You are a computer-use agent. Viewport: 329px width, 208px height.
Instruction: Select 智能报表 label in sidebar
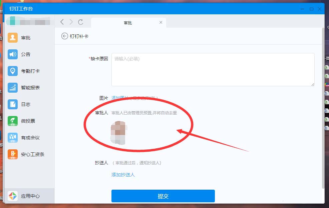[x=30, y=88]
